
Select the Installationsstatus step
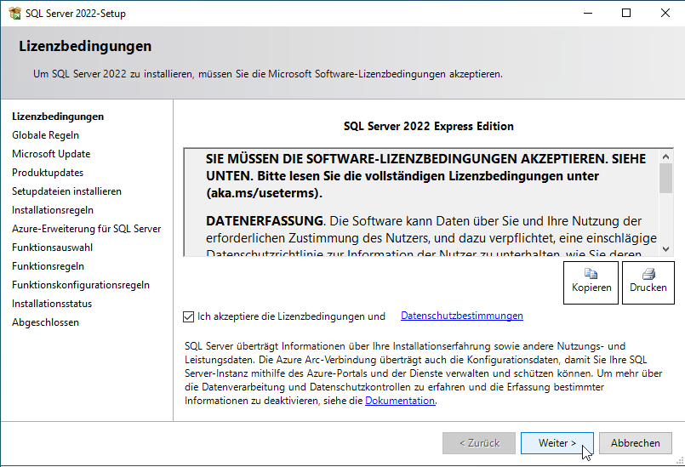point(52,304)
